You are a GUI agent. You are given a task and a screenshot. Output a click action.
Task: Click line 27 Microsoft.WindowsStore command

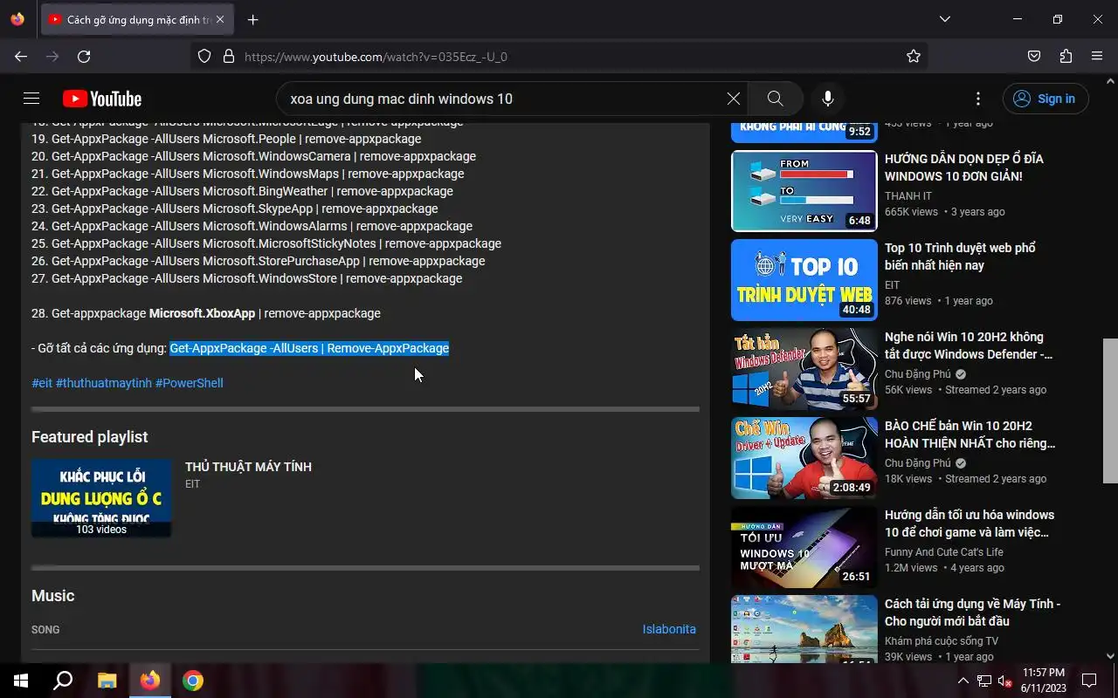click(247, 278)
